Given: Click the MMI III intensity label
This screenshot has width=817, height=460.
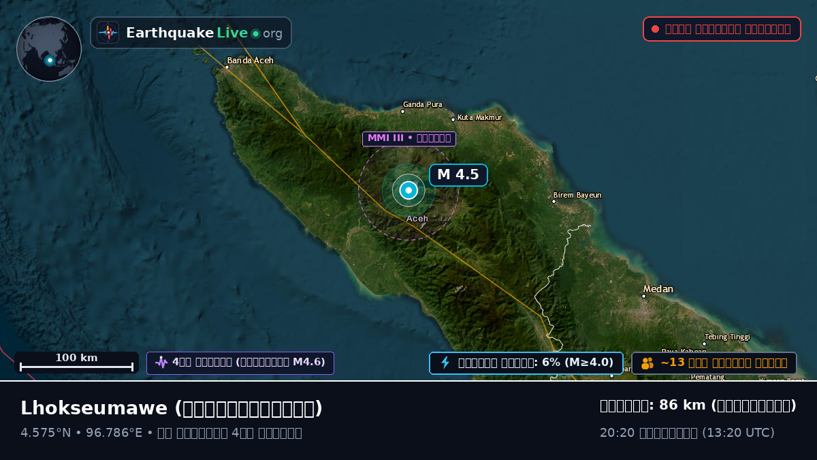Looking at the screenshot, I should pos(409,138).
